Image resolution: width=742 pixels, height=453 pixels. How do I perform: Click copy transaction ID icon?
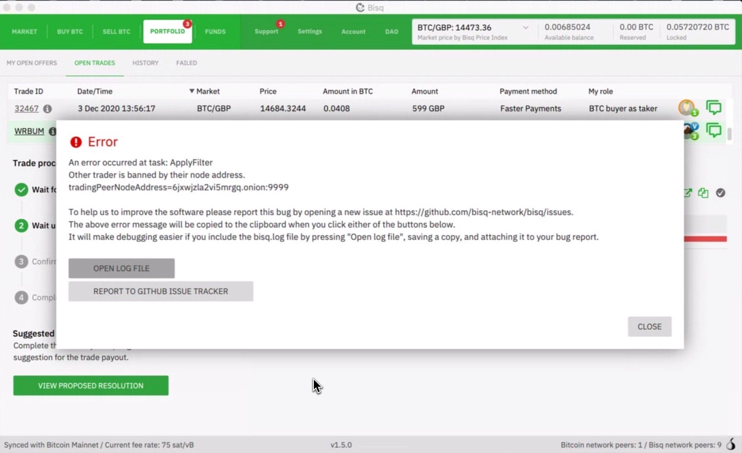tap(703, 193)
